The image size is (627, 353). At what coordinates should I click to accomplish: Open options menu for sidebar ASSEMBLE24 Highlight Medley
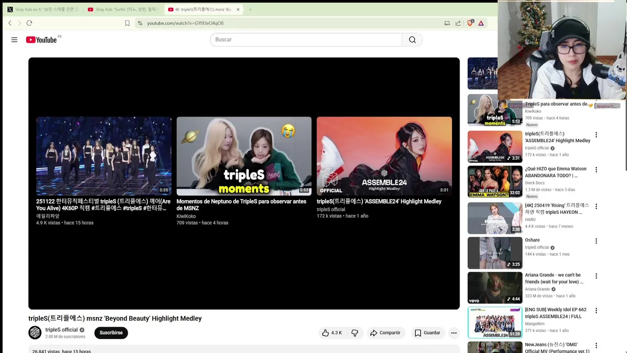tap(596, 135)
